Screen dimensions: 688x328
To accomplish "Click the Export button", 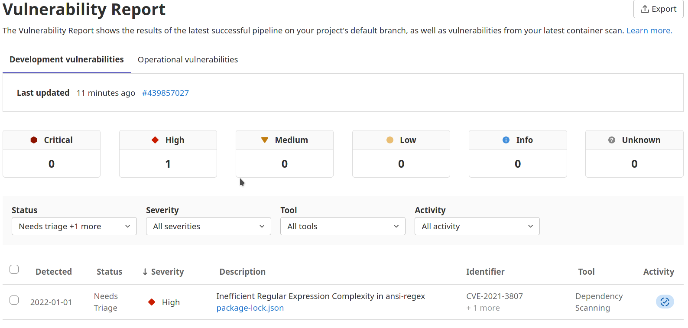I will pos(658,9).
